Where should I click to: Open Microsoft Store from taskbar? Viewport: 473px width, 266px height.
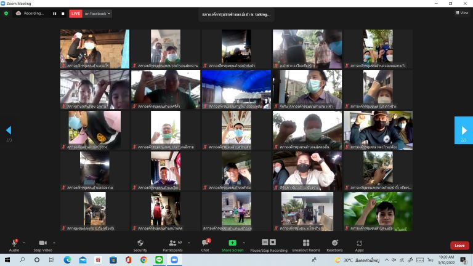click(113, 260)
